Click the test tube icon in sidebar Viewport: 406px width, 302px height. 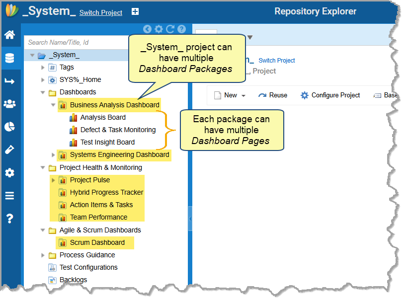[9, 150]
